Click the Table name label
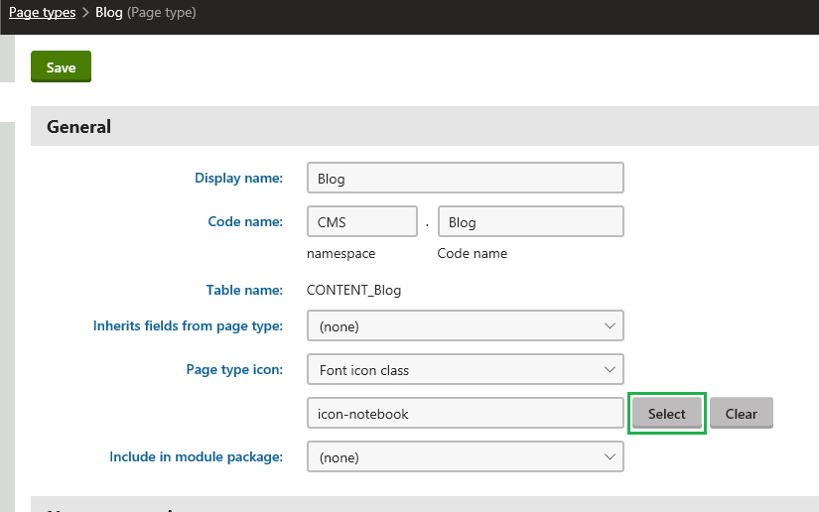Image resolution: width=819 pixels, height=512 pixels. (244, 290)
